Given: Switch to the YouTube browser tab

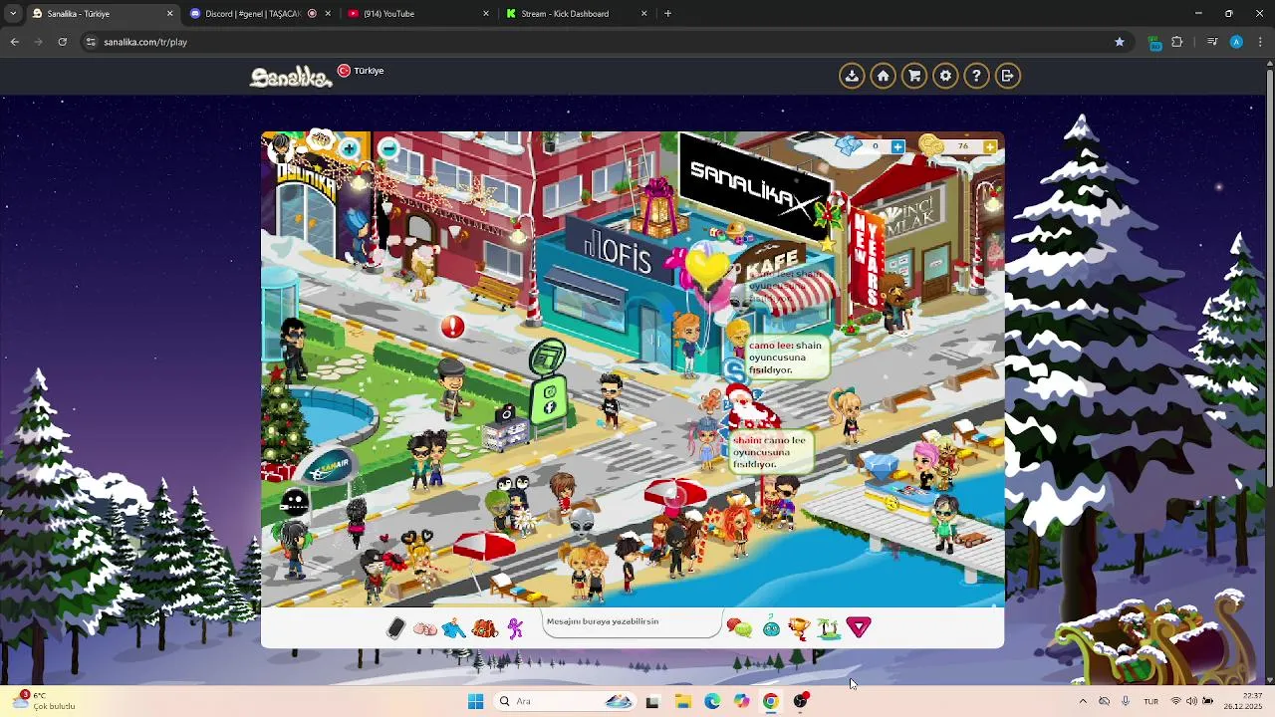Looking at the screenshot, I should (x=418, y=14).
